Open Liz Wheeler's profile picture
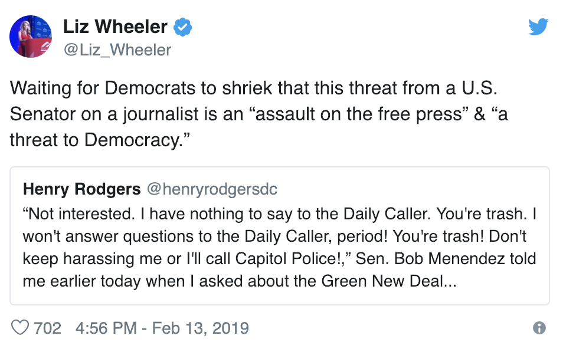This screenshot has height=342, width=563. click(31, 36)
